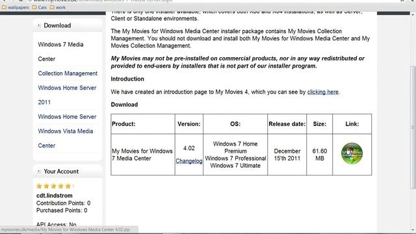Viewport: 416px width, 234px height.
Task: Click the '4.02' version number
Action: 189,148
